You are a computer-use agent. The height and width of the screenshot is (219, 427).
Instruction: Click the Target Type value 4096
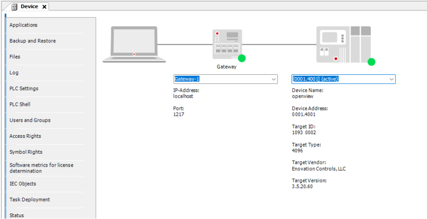tap(297, 151)
